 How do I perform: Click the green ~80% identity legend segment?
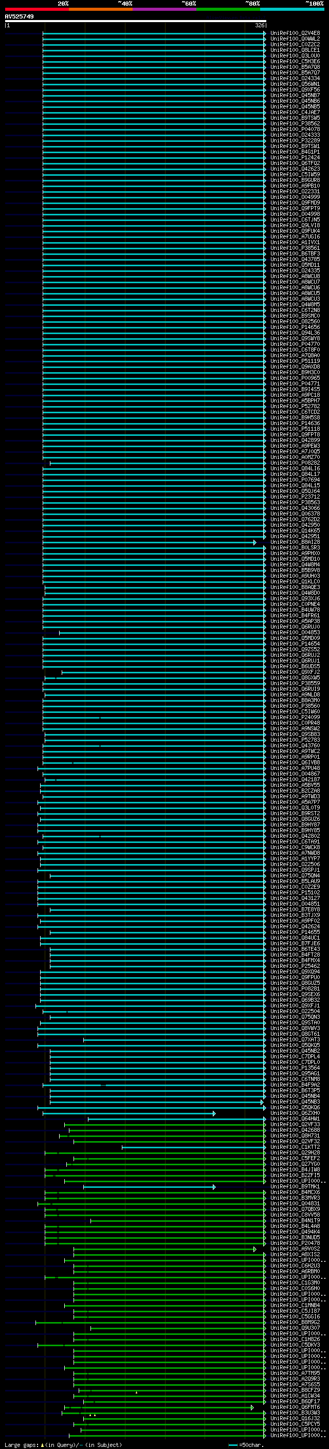pyautogui.click(x=228, y=9)
